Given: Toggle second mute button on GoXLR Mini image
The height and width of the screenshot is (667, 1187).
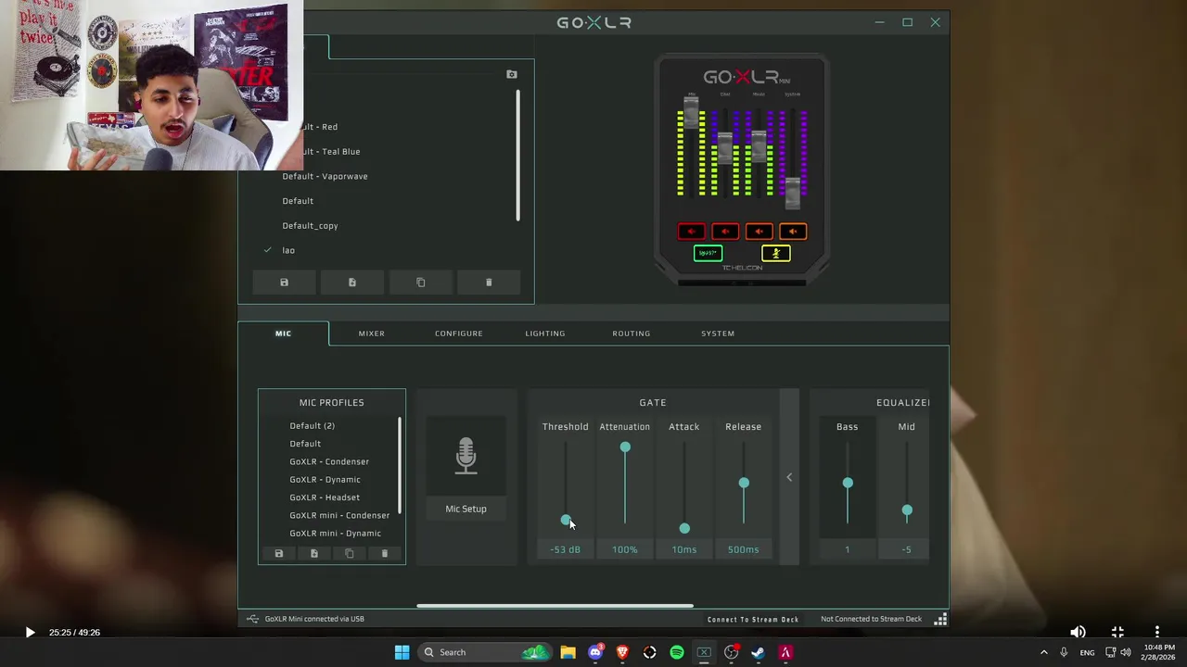Looking at the screenshot, I should [x=725, y=232].
